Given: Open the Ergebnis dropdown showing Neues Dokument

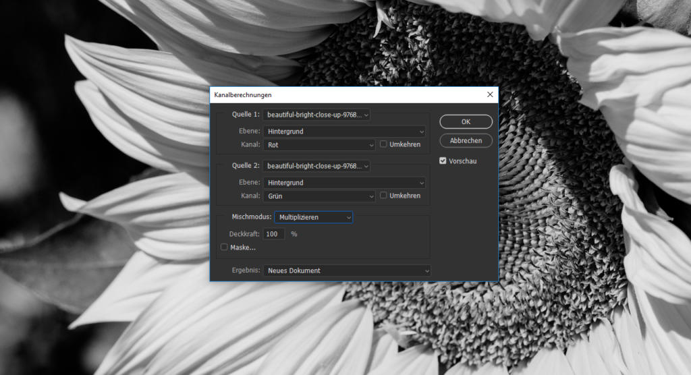Looking at the screenshot, I should (348, 270).
